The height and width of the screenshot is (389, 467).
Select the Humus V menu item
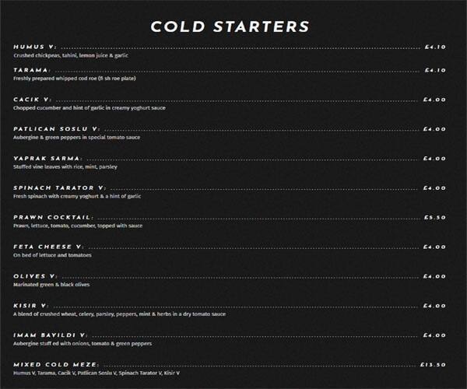point(35,47)
